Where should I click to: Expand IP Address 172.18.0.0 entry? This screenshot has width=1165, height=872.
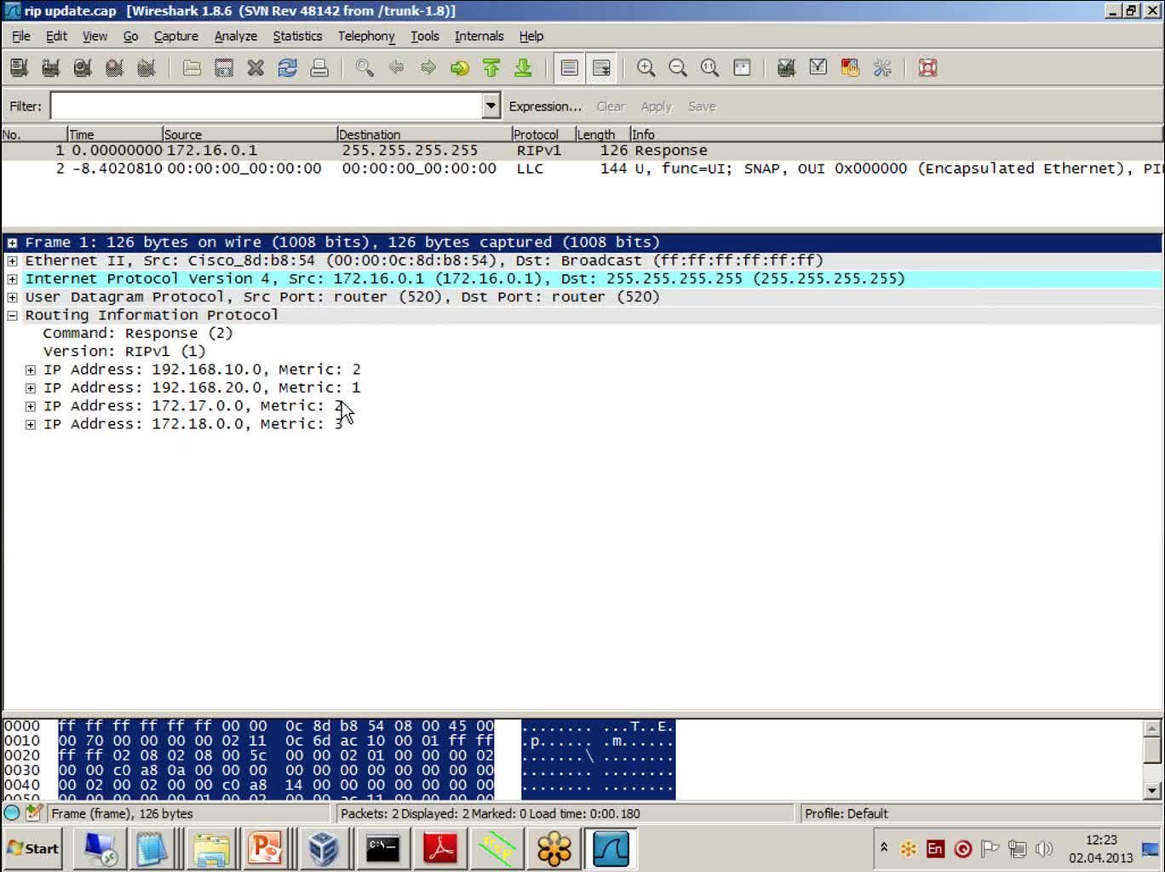[x=31, y=424]
